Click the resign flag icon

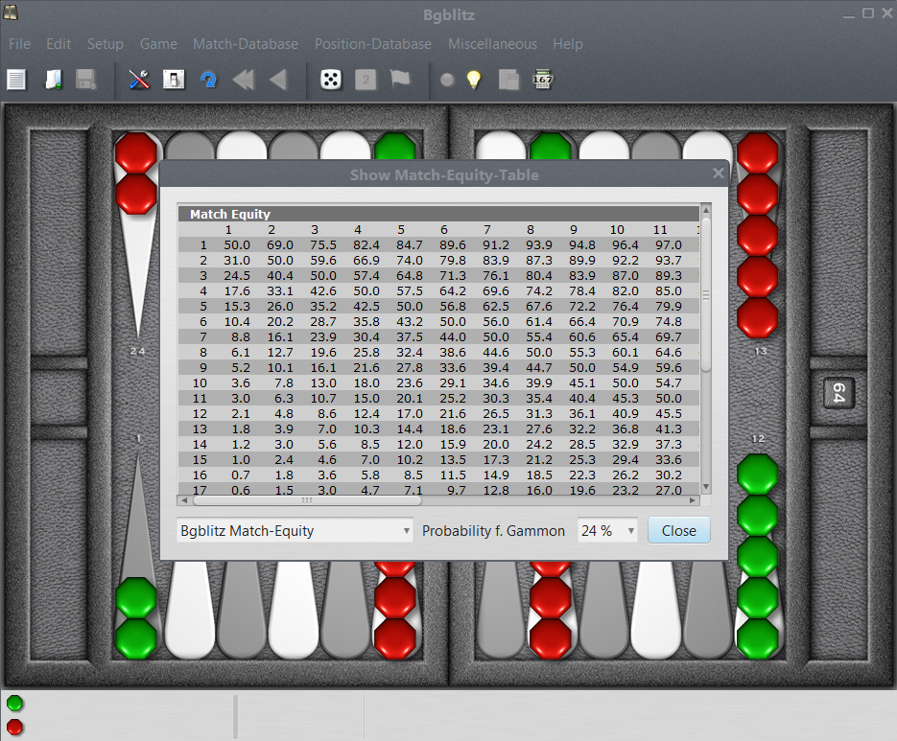(400, 79)
